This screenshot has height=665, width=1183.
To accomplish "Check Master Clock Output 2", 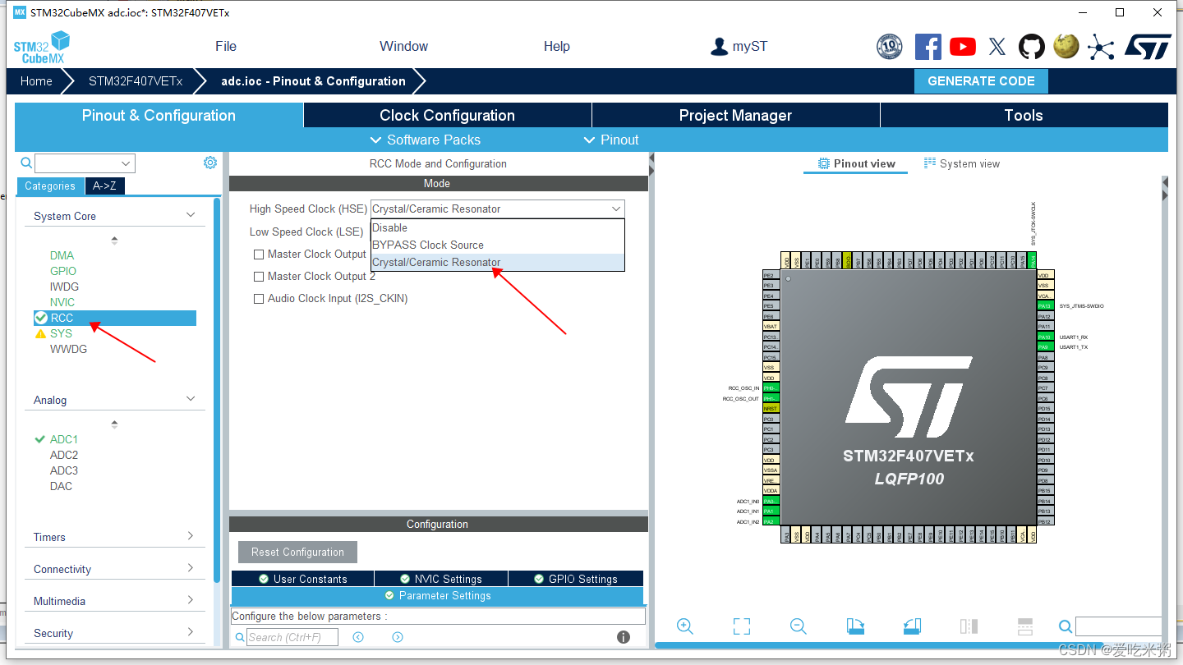I will pyautogui.click(x=259, y=276).
